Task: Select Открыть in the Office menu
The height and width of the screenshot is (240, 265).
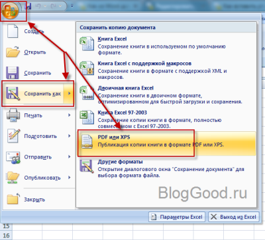Action: [x=35, y=52]
